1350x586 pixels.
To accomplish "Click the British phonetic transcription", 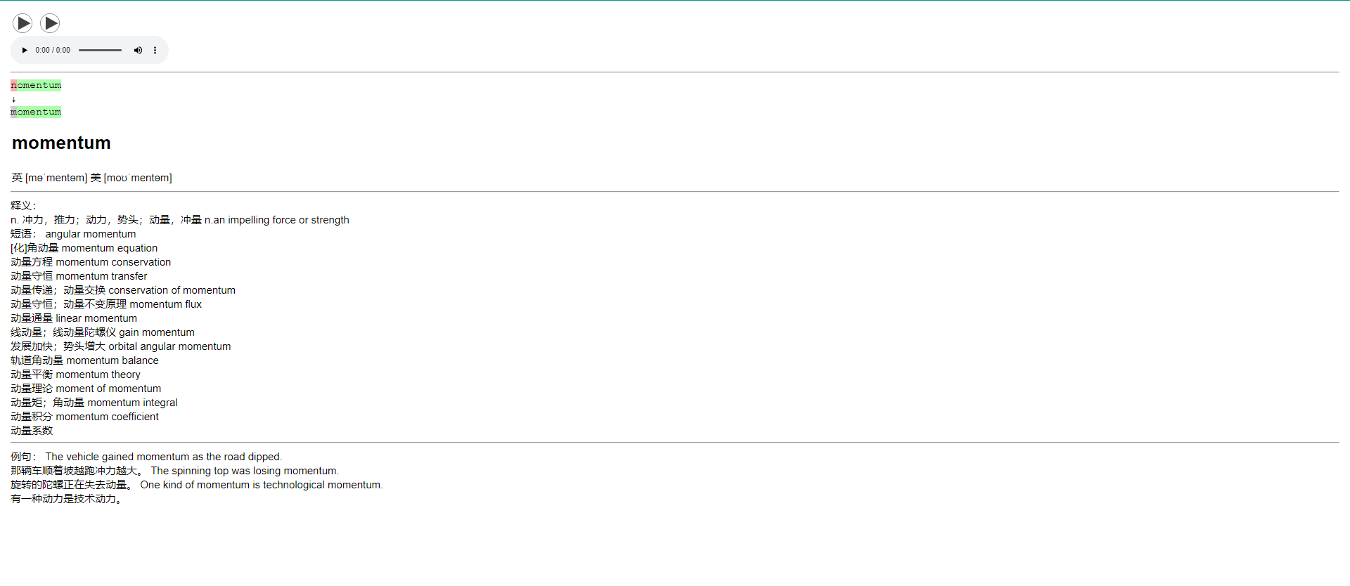I will [x=56, y=178].
